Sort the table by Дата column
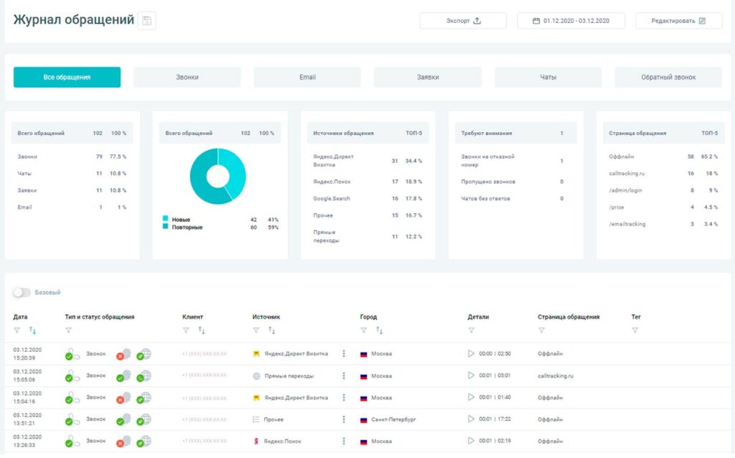This screenshot has width=735, height=458. [32, 330]
